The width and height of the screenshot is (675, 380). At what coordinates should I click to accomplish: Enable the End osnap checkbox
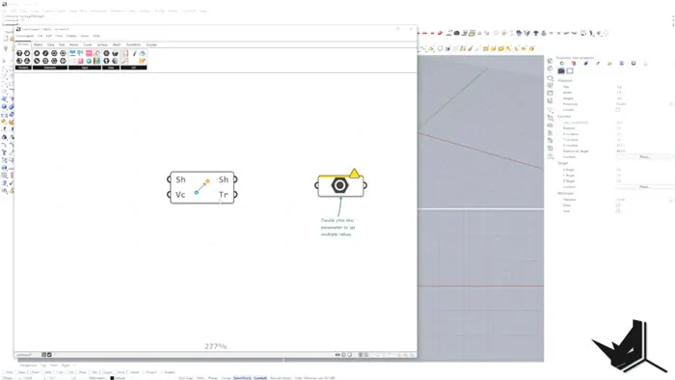pos(5,372)
